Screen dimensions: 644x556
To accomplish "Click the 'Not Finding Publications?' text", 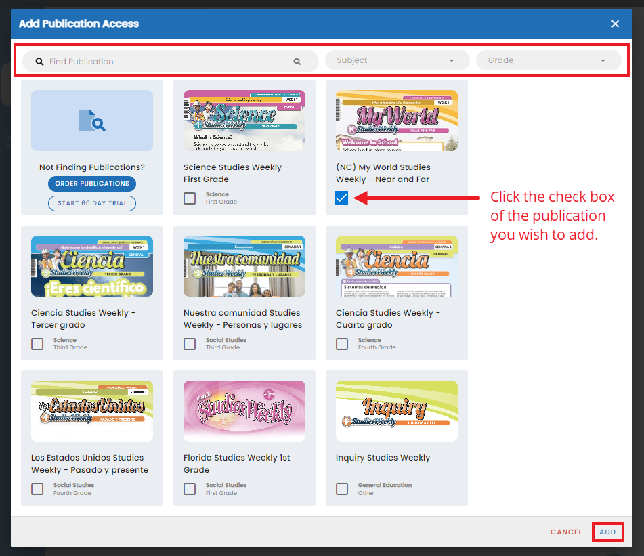I will [92, 167].
